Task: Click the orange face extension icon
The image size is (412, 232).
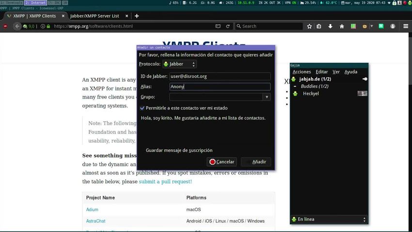Action: point(364,26)
